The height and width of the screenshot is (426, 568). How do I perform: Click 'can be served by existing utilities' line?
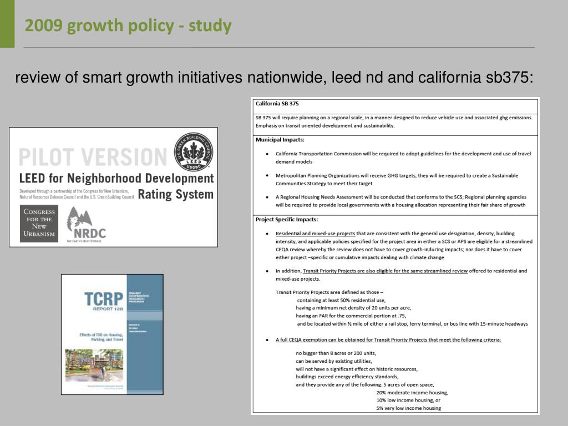(333, 361)
